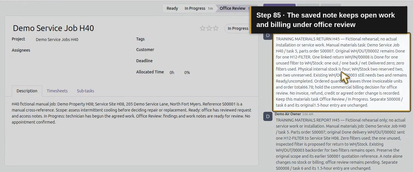
Task: Select the In Progress stage in status bar
Action: pos(198,8)
